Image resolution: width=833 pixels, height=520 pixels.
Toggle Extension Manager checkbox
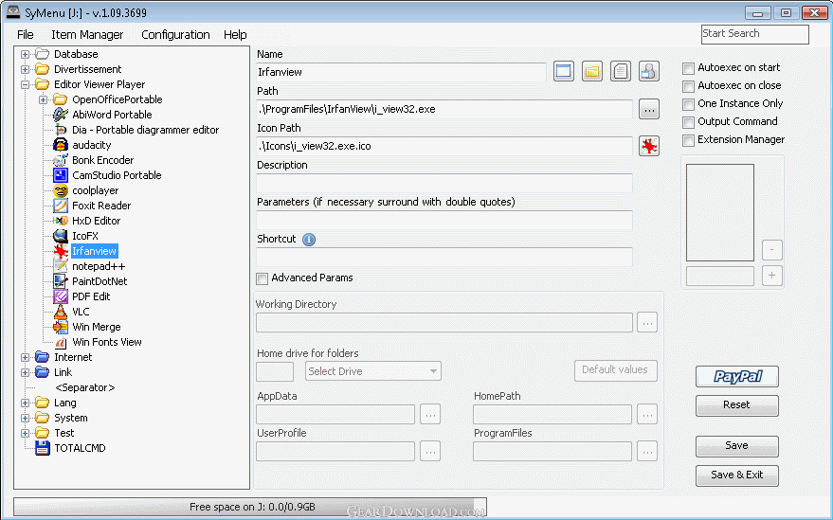(689, 141)
